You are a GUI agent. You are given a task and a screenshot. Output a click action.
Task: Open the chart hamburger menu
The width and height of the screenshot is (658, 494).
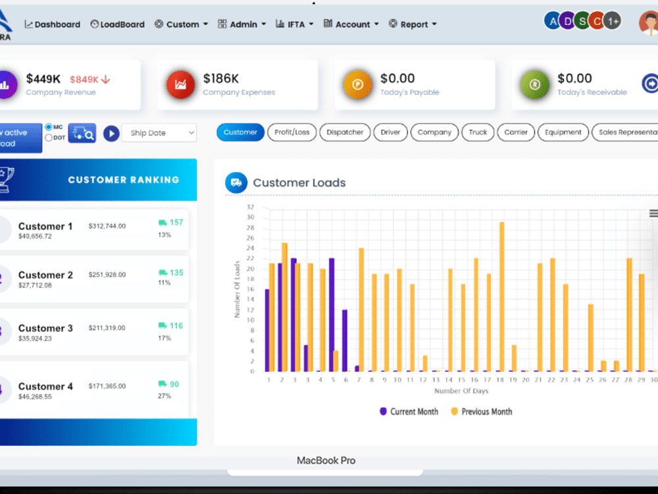(653, 213)
